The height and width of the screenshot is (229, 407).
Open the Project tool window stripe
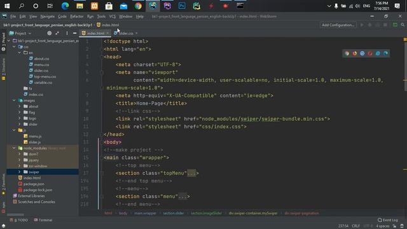3,41
